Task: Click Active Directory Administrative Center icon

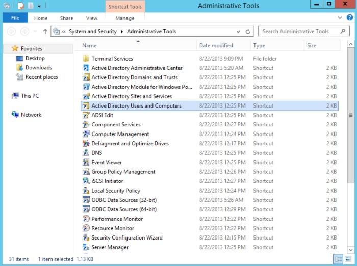Action: pos(86,68)
